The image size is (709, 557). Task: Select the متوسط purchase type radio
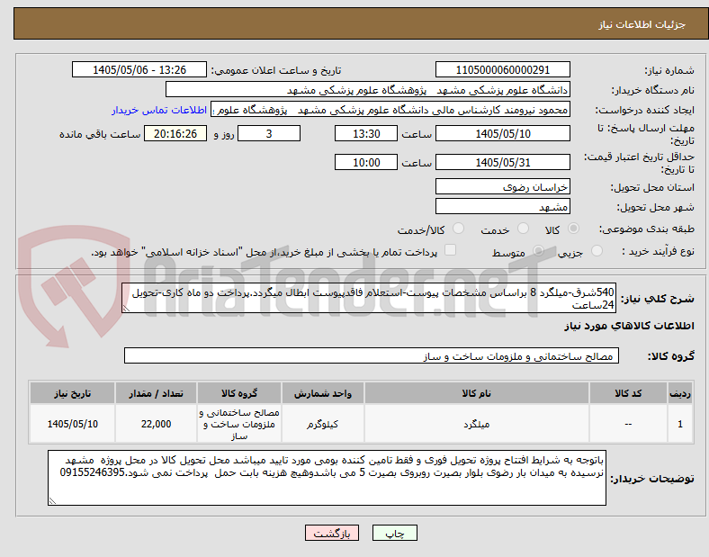pos(539,250)
